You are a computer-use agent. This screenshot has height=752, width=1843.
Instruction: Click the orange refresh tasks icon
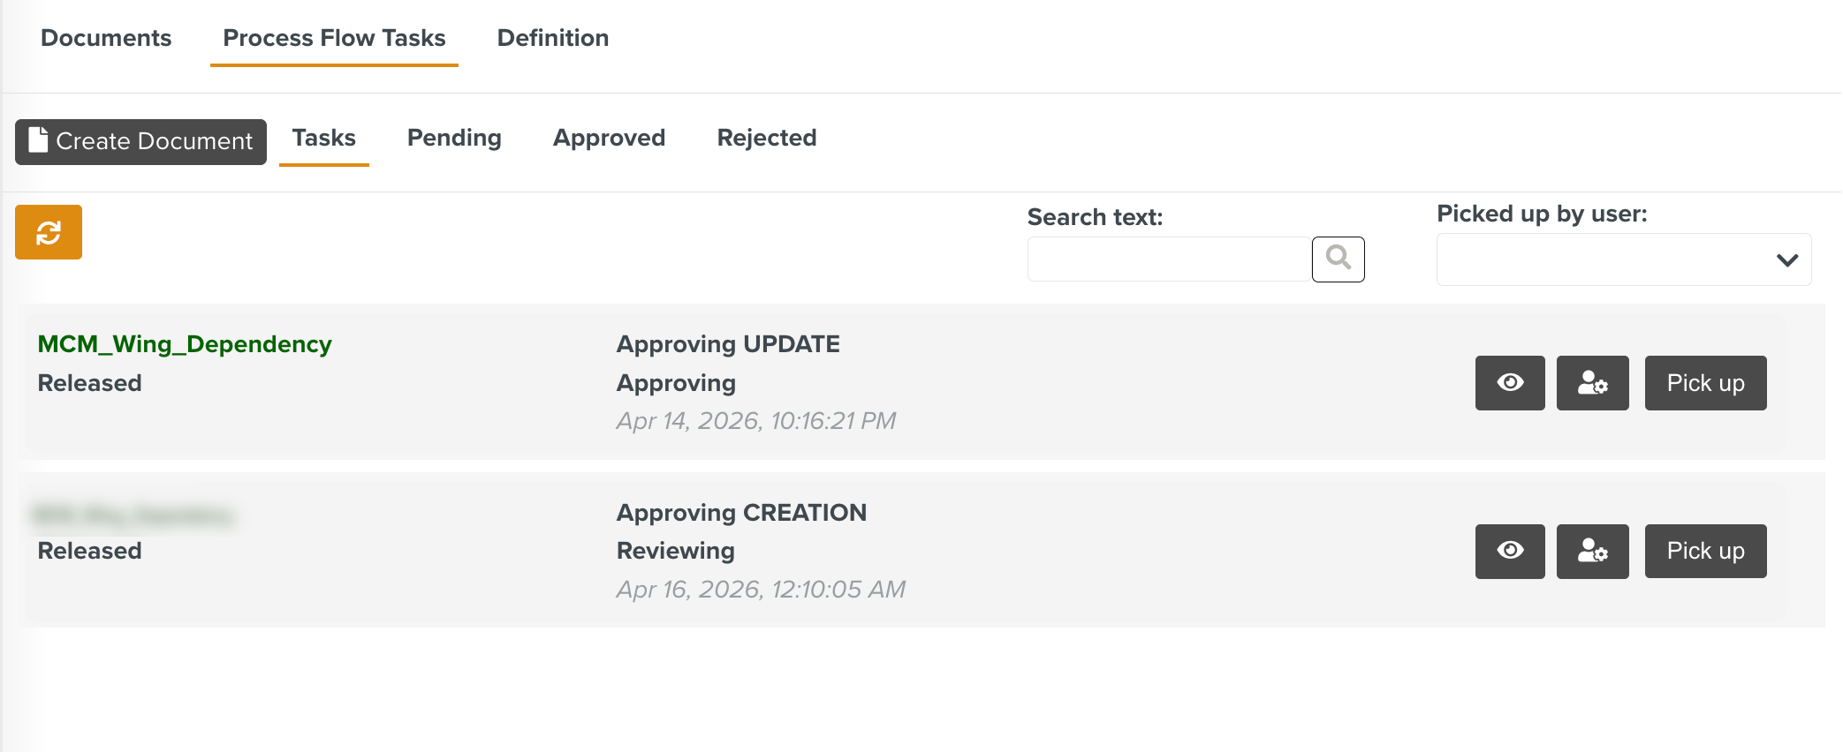(x=48, y=232)
